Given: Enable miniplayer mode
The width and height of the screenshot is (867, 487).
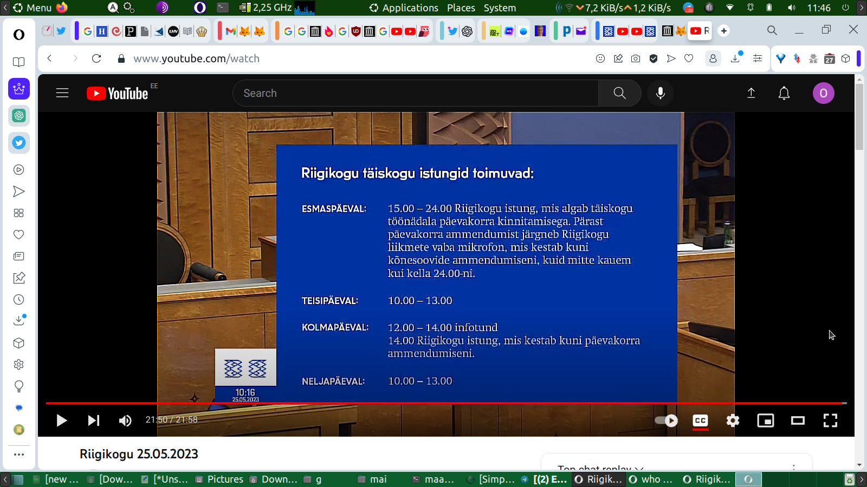Looking at the screenshot, I should (765, 420).
